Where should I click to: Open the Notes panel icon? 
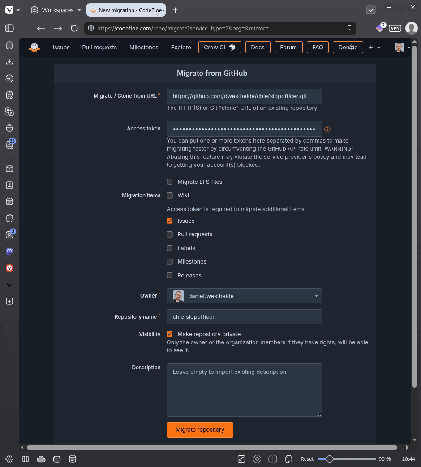9,95
